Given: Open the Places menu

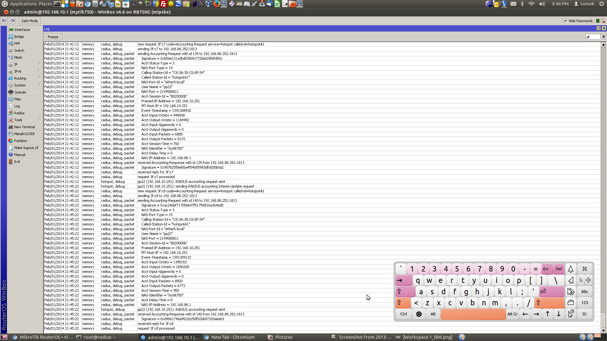Looking at the screenshot, I should 46,4.
